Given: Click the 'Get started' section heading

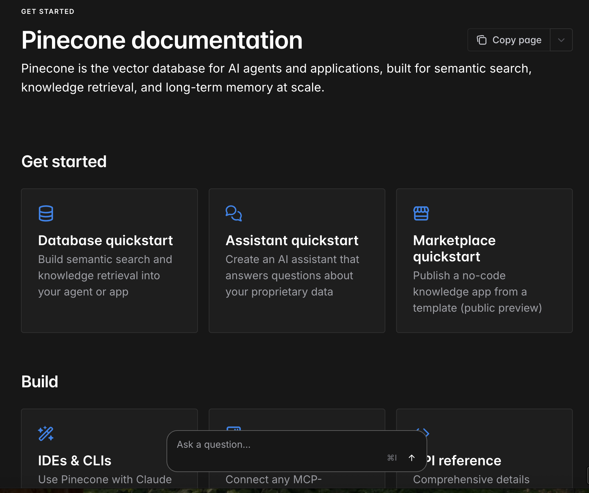Looking at the screenshot, I should tap(64, 161).
